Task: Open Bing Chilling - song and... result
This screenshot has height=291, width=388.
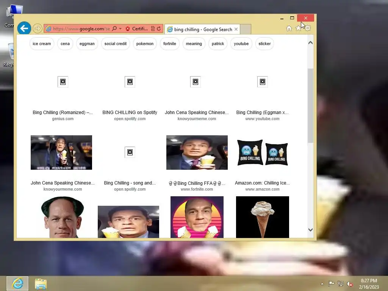Action: click(x=130, y=183)
